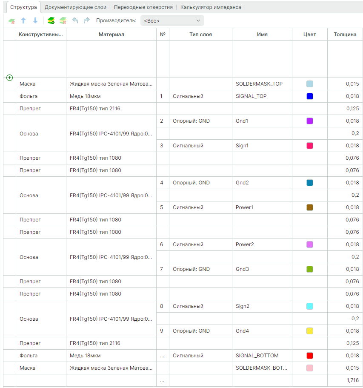Click Сигнальный type for layer 5
The image size is (363, 388).
pos(200,207)
